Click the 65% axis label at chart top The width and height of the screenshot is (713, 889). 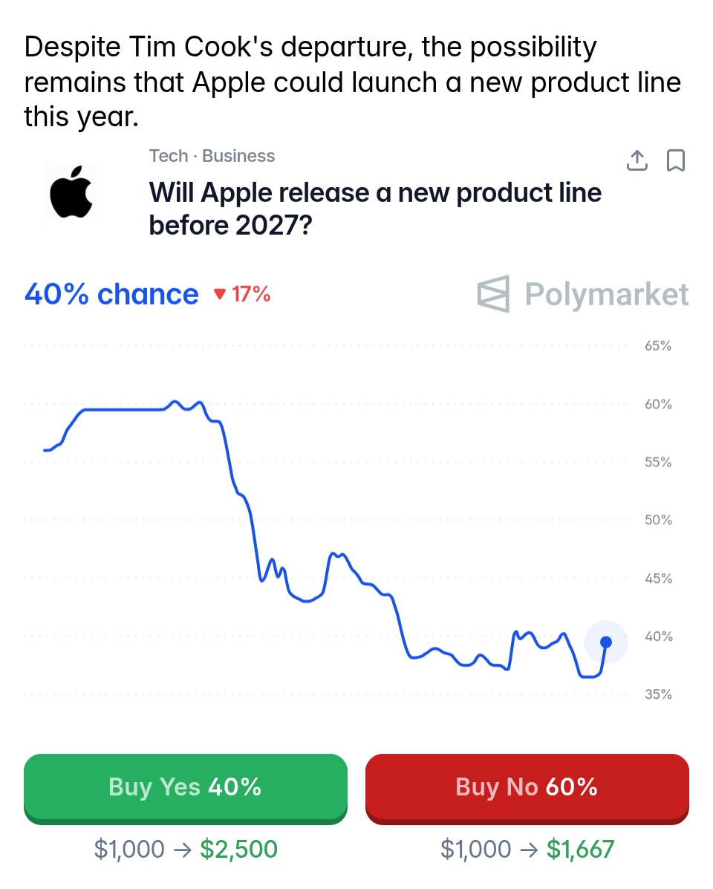pos(657,346)
